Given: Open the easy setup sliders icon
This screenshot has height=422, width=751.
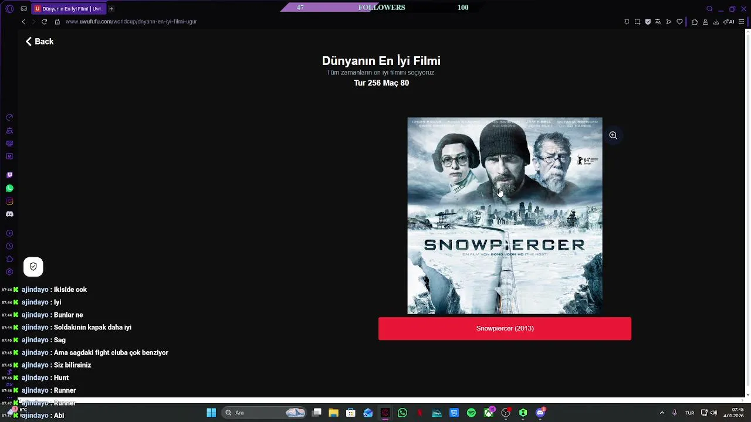Looking at the screenshot, I should tap(742, 22).
